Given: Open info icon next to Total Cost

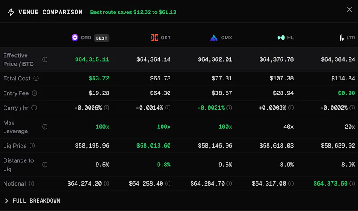Looking at the screenshot, I should coord(36,79).
